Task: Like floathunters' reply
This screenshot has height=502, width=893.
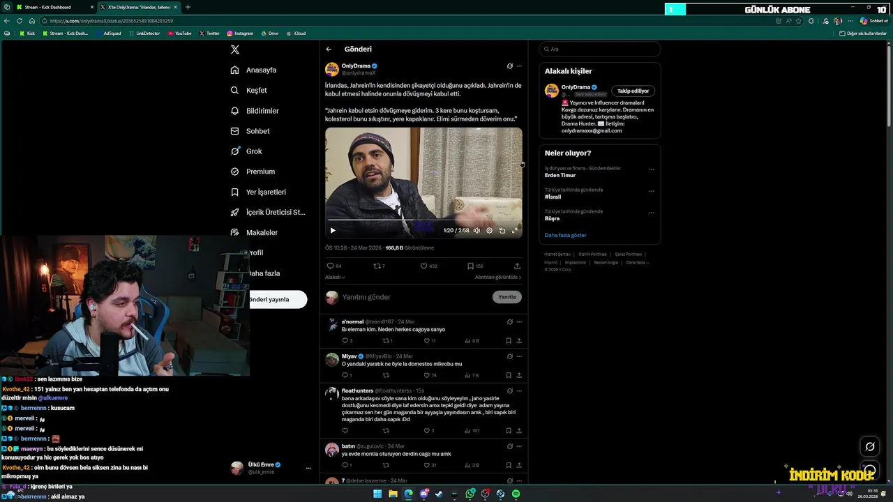Action: coord(428,431)
